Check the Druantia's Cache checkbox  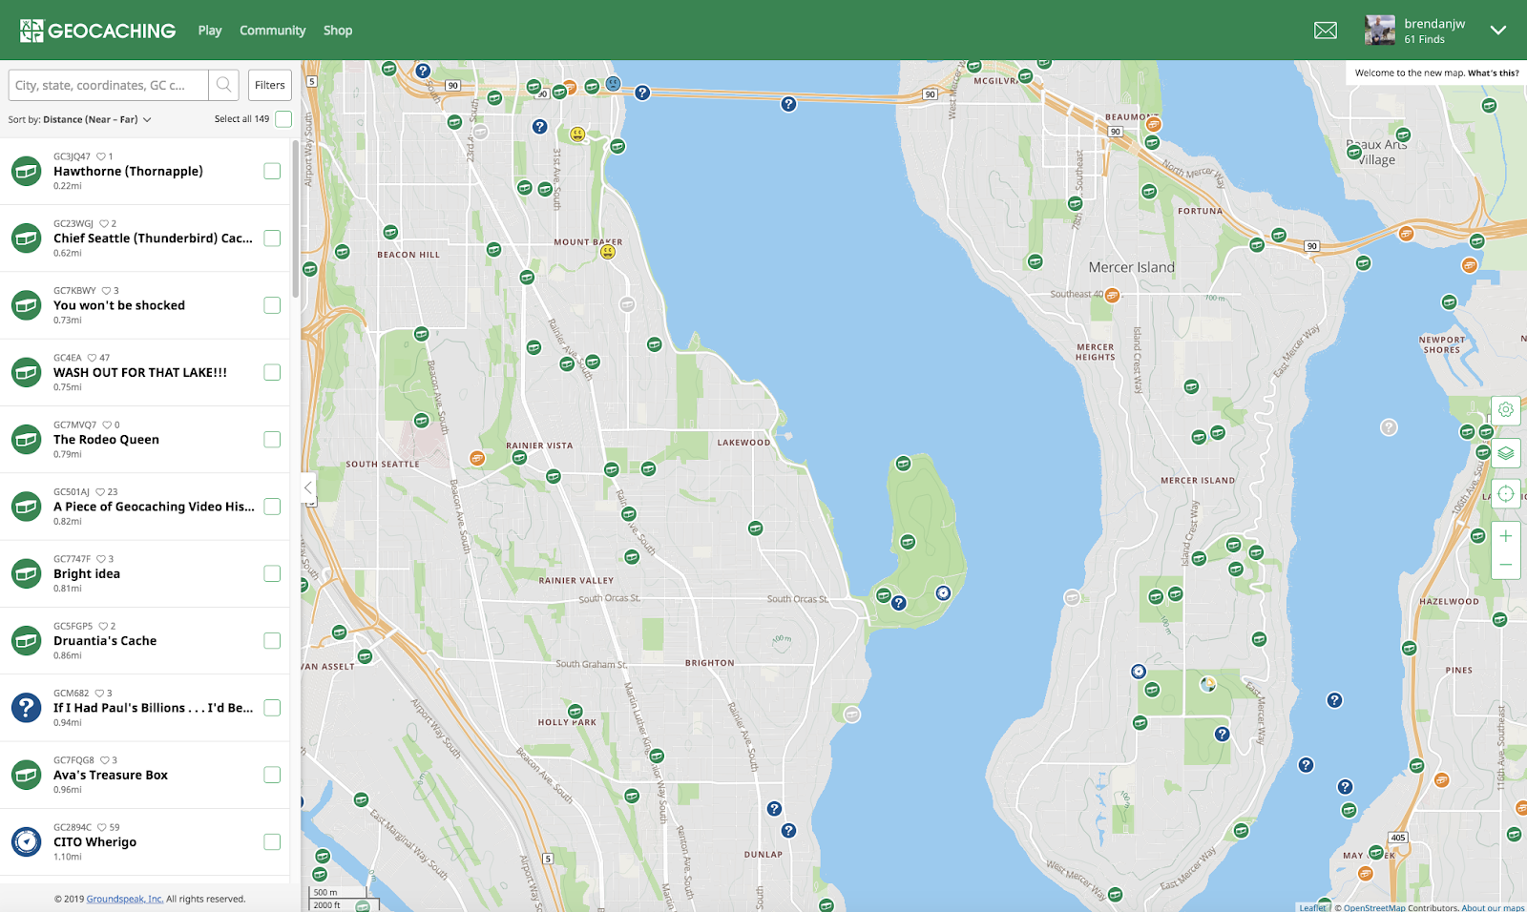pyautogui.click(x=272, y=640)
